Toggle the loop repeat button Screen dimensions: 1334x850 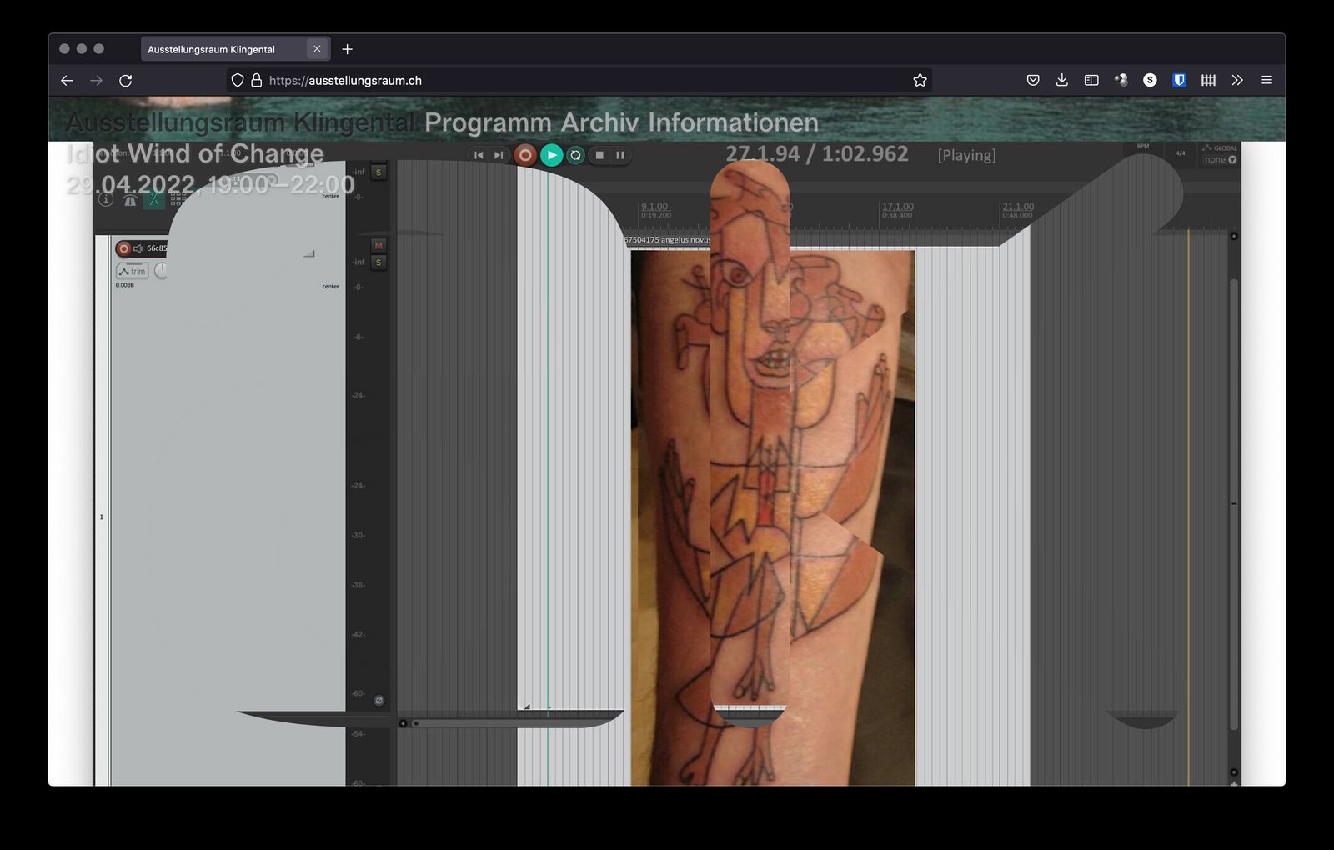[x=575, y=155]
